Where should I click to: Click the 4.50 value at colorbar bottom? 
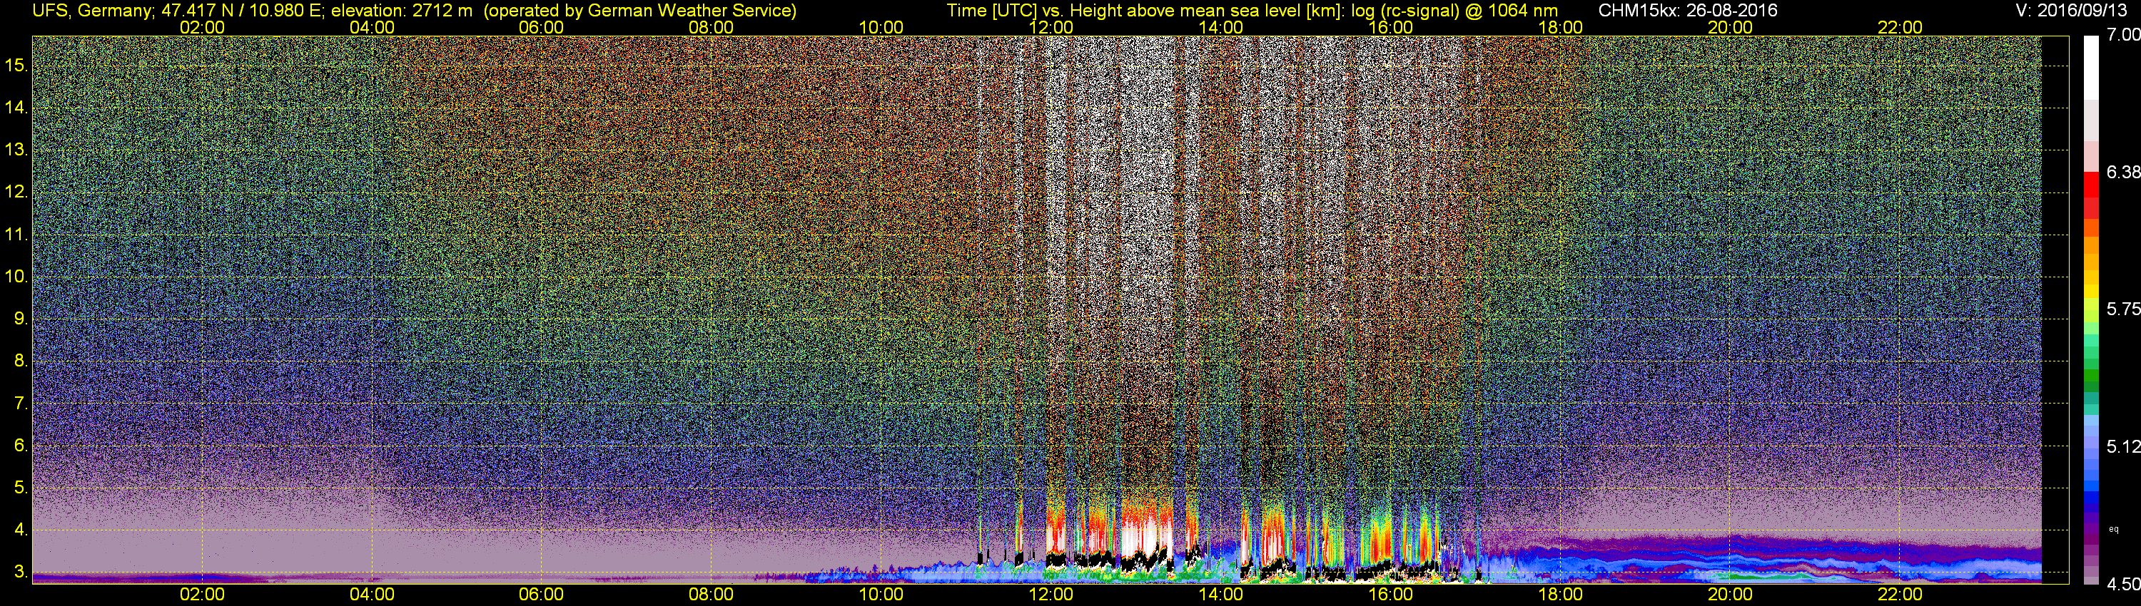point(2122,585)
